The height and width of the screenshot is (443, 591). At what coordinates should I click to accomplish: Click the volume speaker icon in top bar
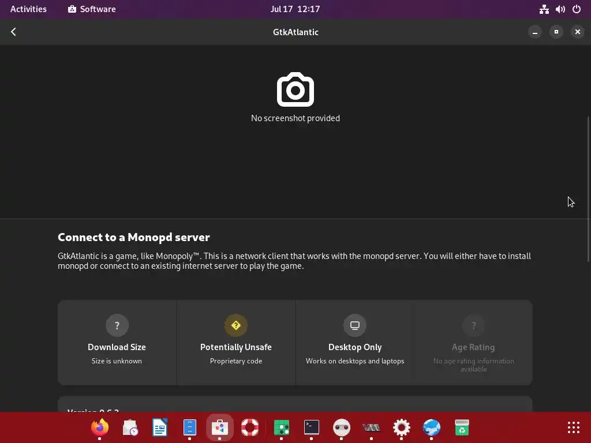point(560,9)
